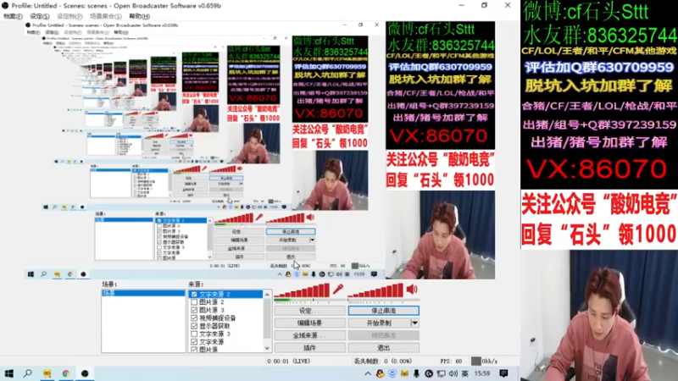Open the 设定... settings button
This screenshot has width=678, height=381.
309,311
